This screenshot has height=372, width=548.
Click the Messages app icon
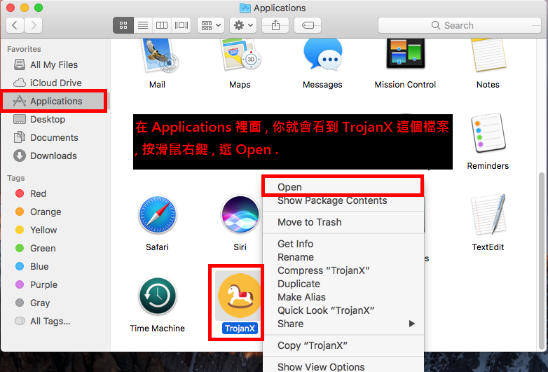tap(322, 56)
